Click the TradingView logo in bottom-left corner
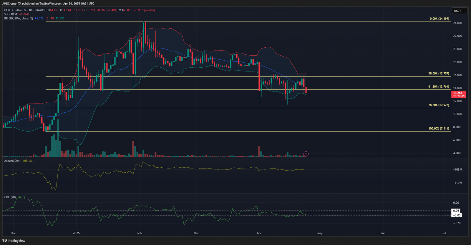The image size is (471, 245). (14, 241)
